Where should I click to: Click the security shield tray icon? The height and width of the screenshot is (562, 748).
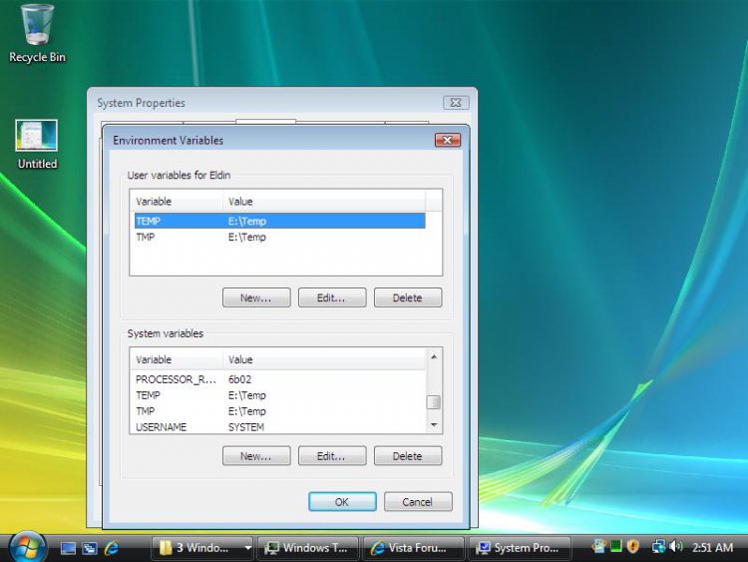pos(632,547)
